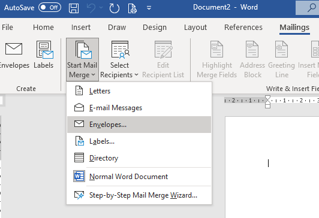
Task: Click the Print Preview icon
Action: 133,8
